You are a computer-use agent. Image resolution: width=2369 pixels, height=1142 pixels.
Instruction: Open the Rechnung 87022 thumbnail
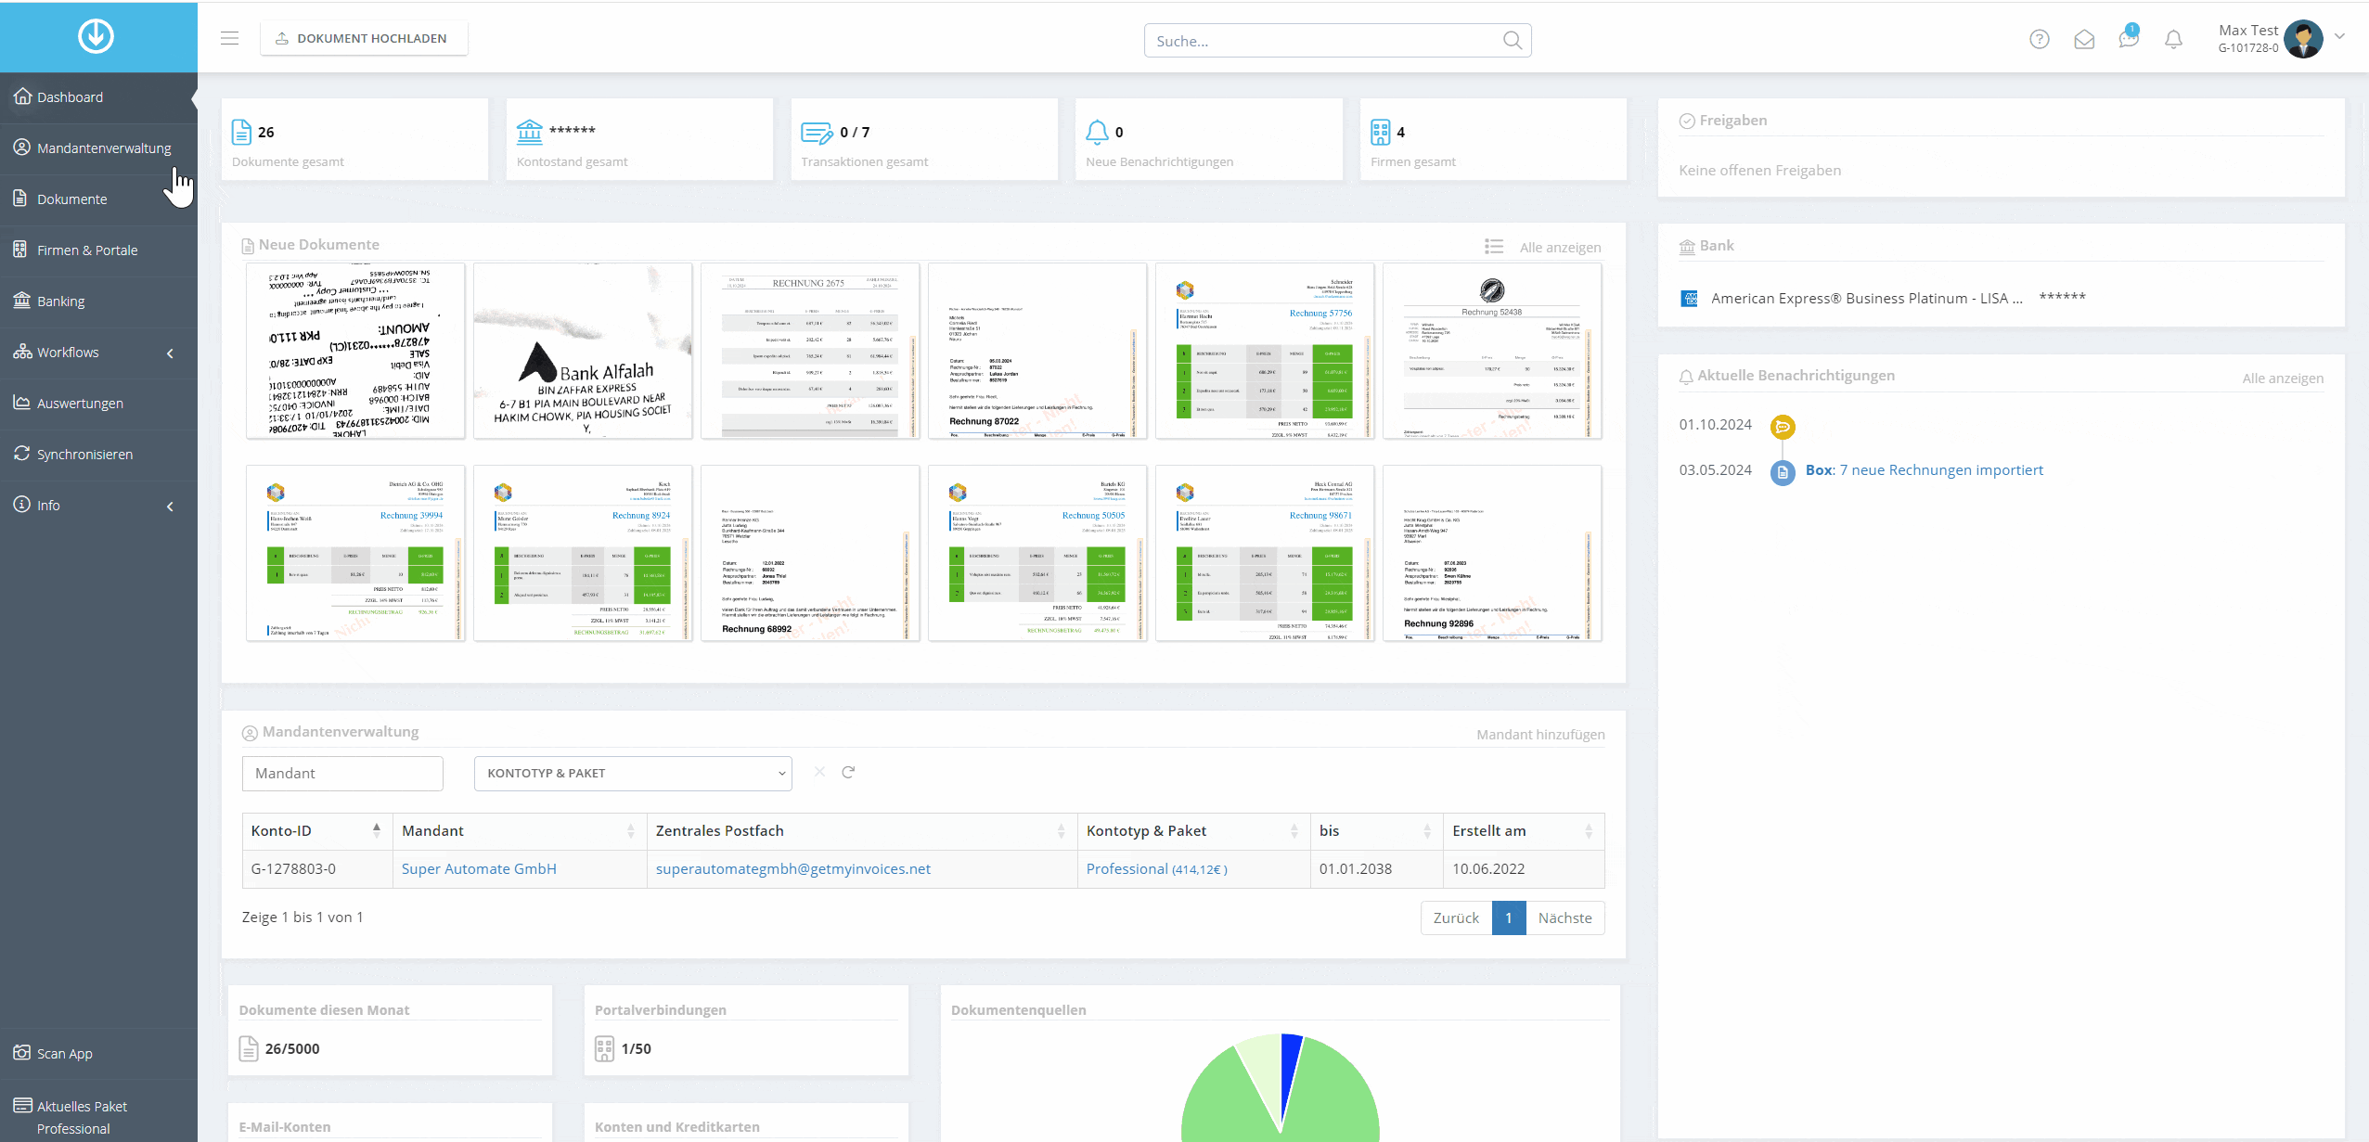(x=1037, y=351)
